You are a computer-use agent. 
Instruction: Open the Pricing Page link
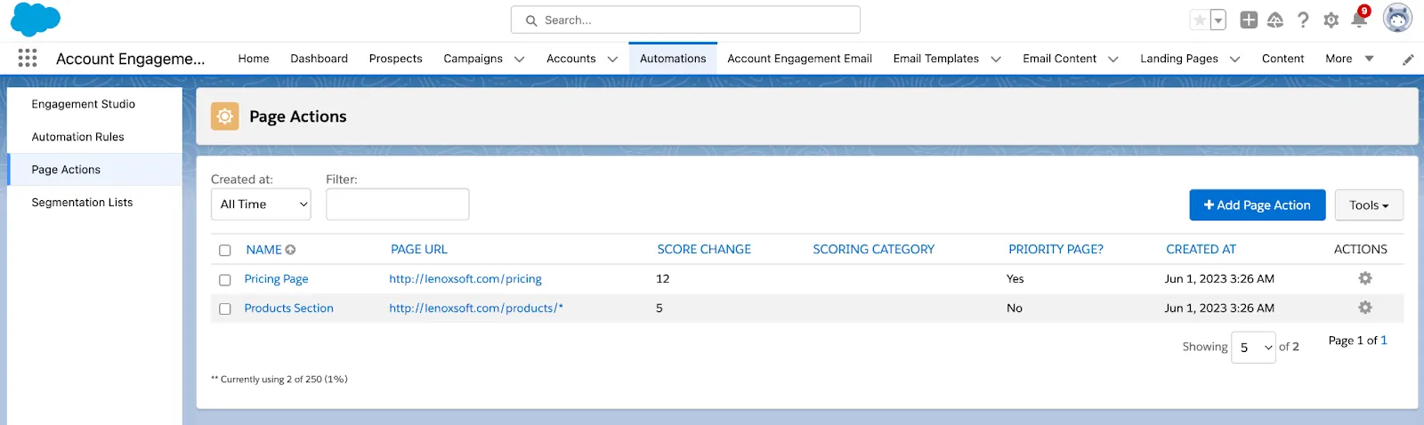(x=276, y=279)
